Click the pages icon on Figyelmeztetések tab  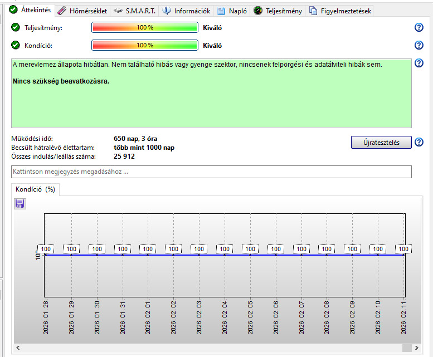pyautogui.click(x=313, y=11)
